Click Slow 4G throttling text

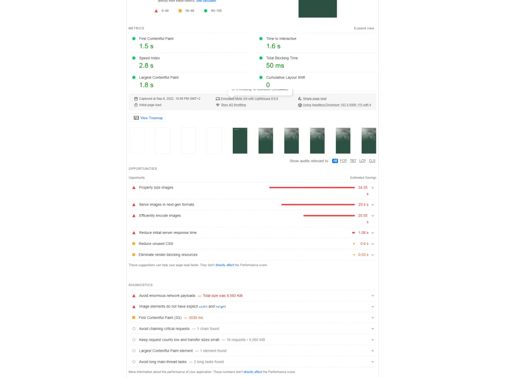[233, 105]
